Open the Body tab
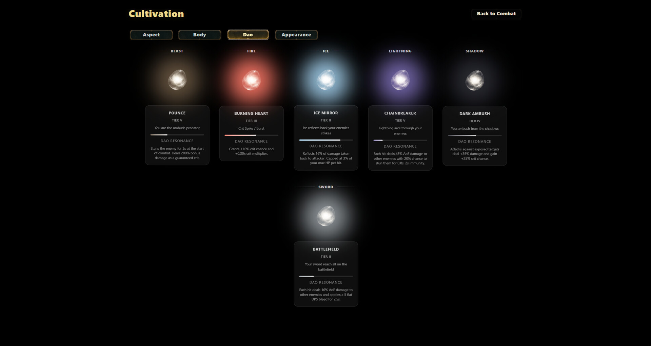 click(x=200, y=35)
